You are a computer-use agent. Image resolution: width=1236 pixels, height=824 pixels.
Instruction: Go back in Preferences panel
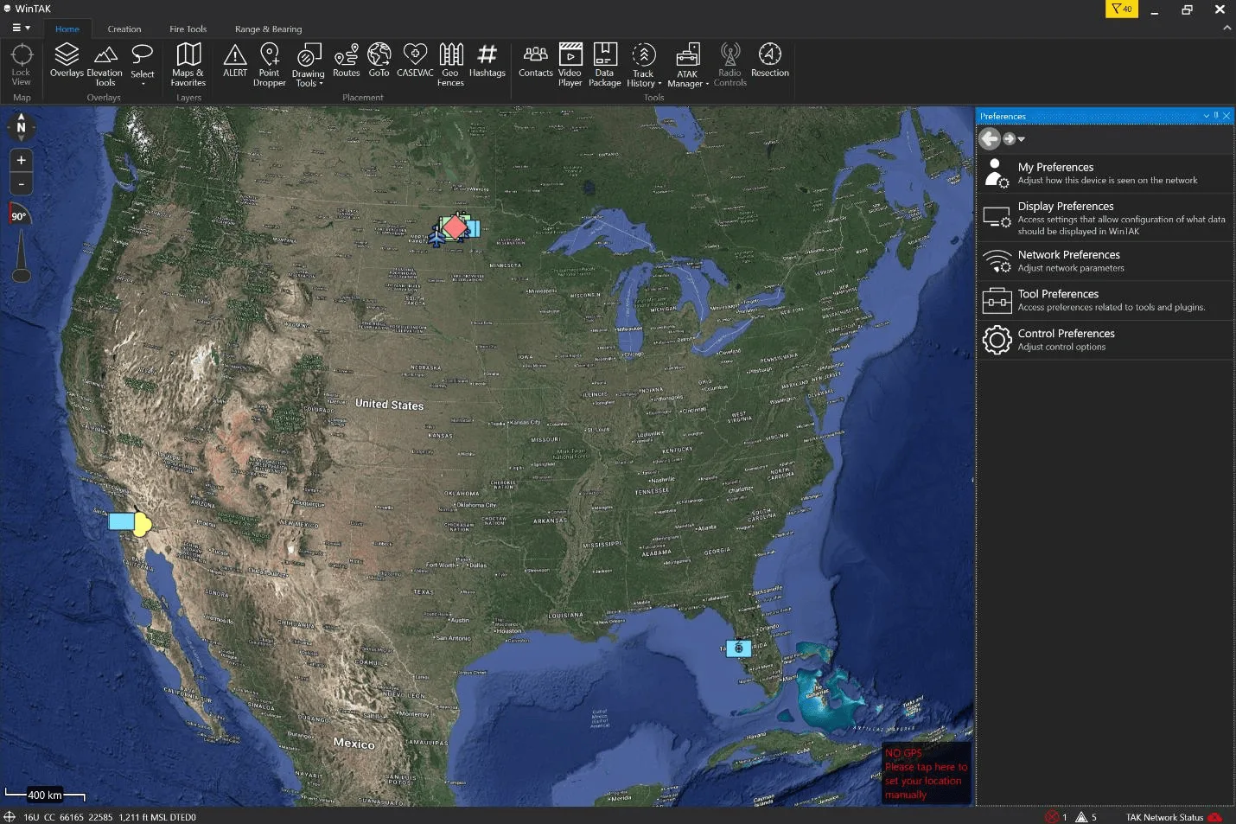pyautogui.click(x=990, y=138)
